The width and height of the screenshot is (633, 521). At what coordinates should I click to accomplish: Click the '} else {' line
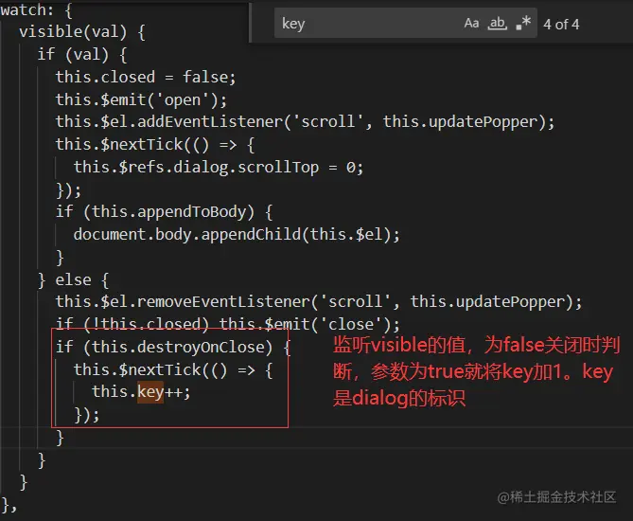click(73, 279)
